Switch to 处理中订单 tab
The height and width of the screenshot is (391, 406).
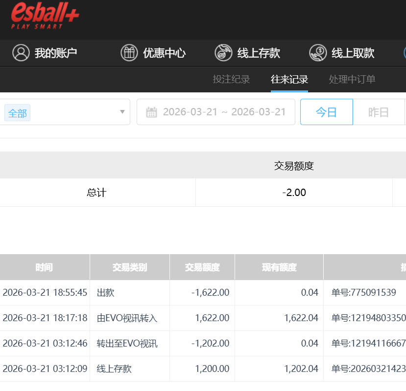click(x=352, y=79)
